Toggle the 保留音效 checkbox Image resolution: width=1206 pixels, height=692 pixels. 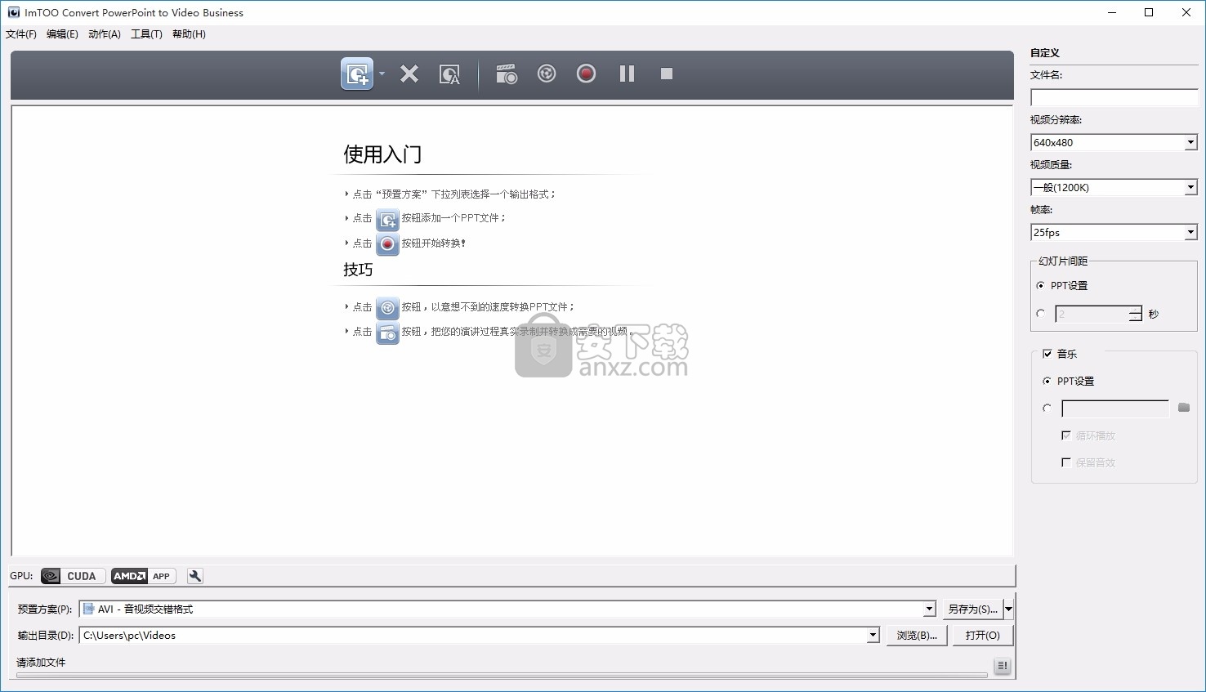1065,462
